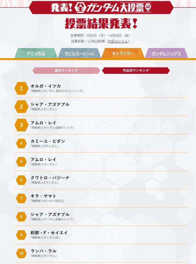Click the rank 4 hexagon badge
The image size is (196, 264).
(x=21, y=143)
